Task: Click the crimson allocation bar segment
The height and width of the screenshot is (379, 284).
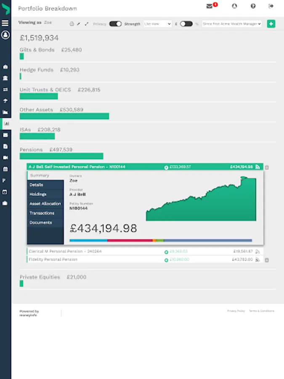Action: pyautogui.click(x=130, y=240)
